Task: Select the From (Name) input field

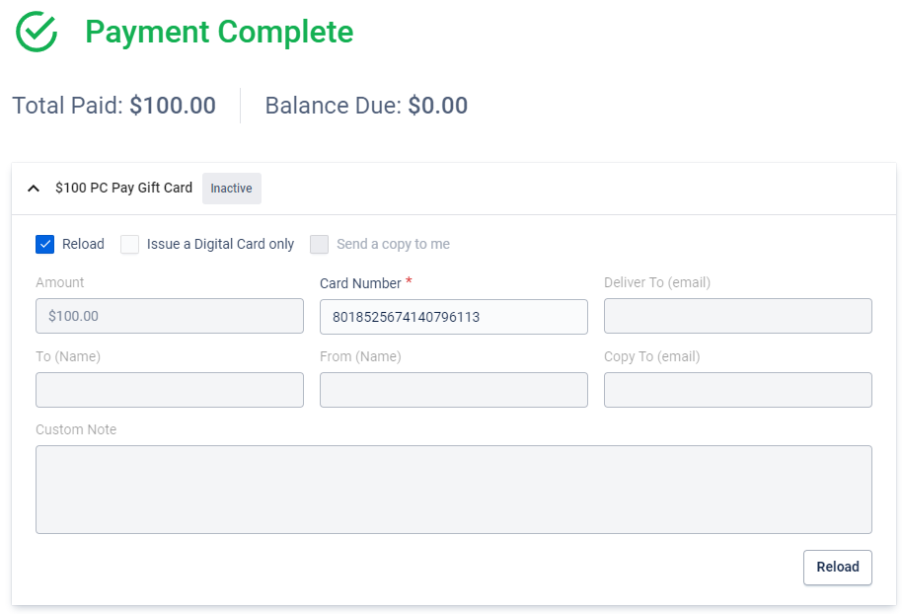Action: [453, 390]
